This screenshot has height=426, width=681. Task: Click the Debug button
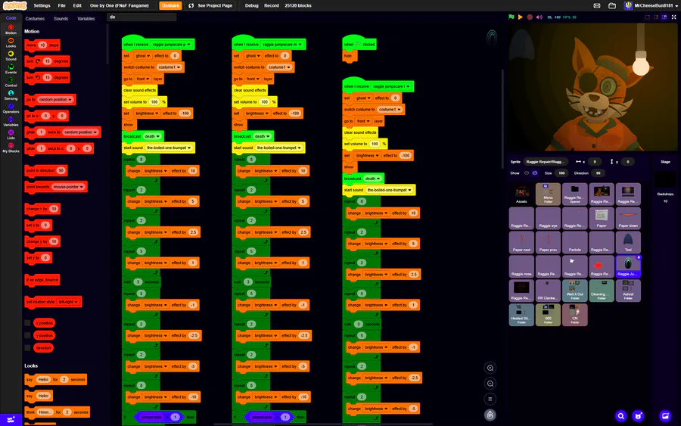click(x=251, y=5)
